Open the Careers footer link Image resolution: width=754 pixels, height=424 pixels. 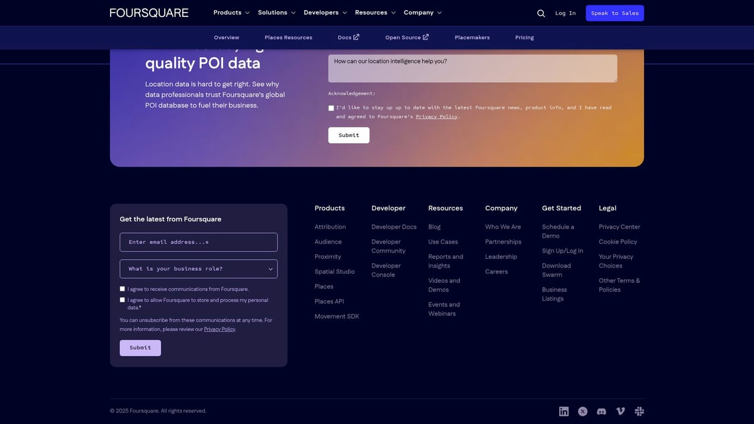pyautogui.click(x=496, y=272)
